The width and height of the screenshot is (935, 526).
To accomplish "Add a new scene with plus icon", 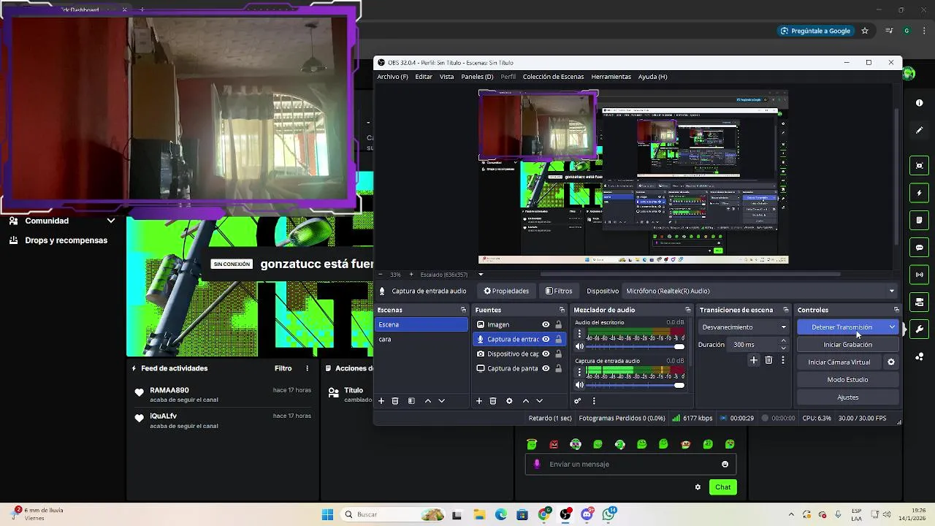I will tap(381, 401).
